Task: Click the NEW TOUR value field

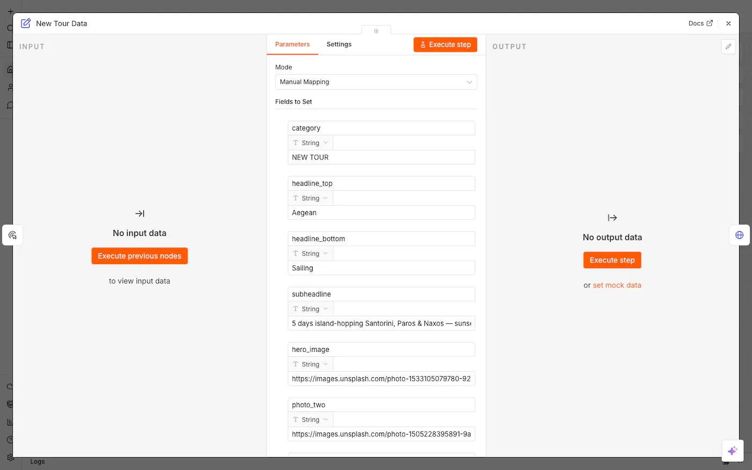Action: (381, 157)
